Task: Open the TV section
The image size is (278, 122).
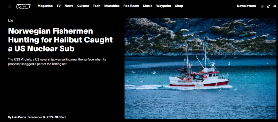Action: (x=59, y=6)
